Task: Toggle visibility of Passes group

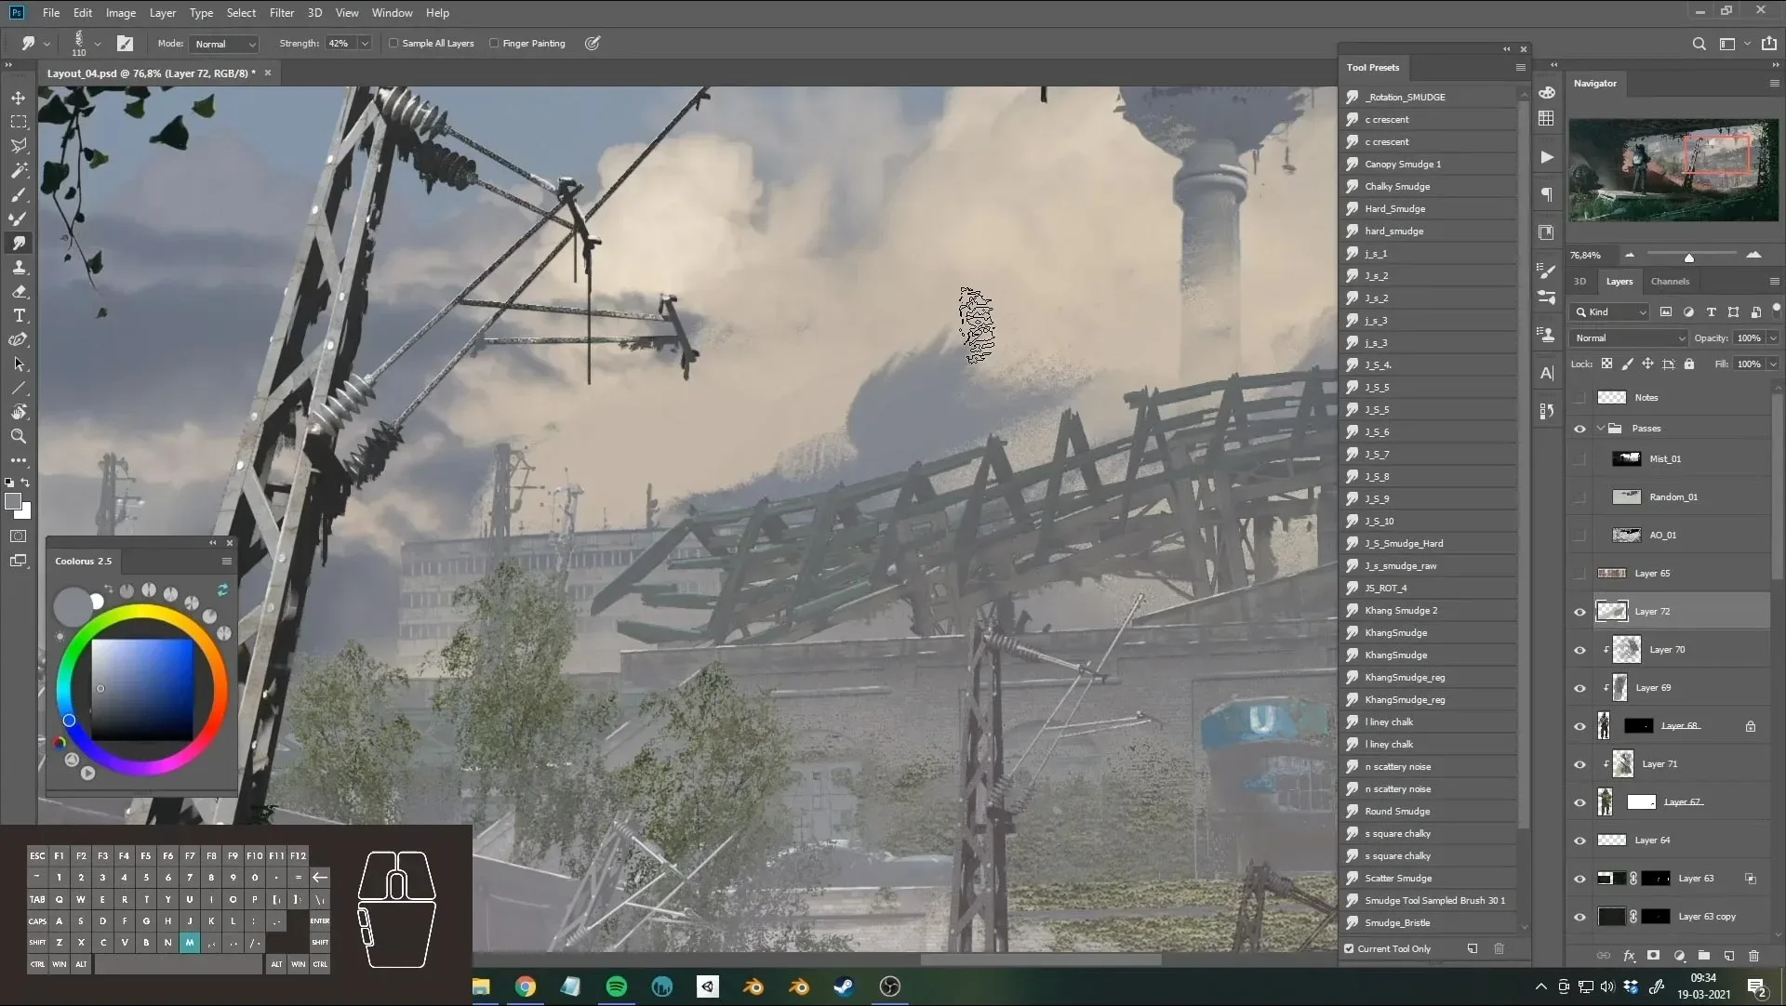Action: tap(1579, 429)
